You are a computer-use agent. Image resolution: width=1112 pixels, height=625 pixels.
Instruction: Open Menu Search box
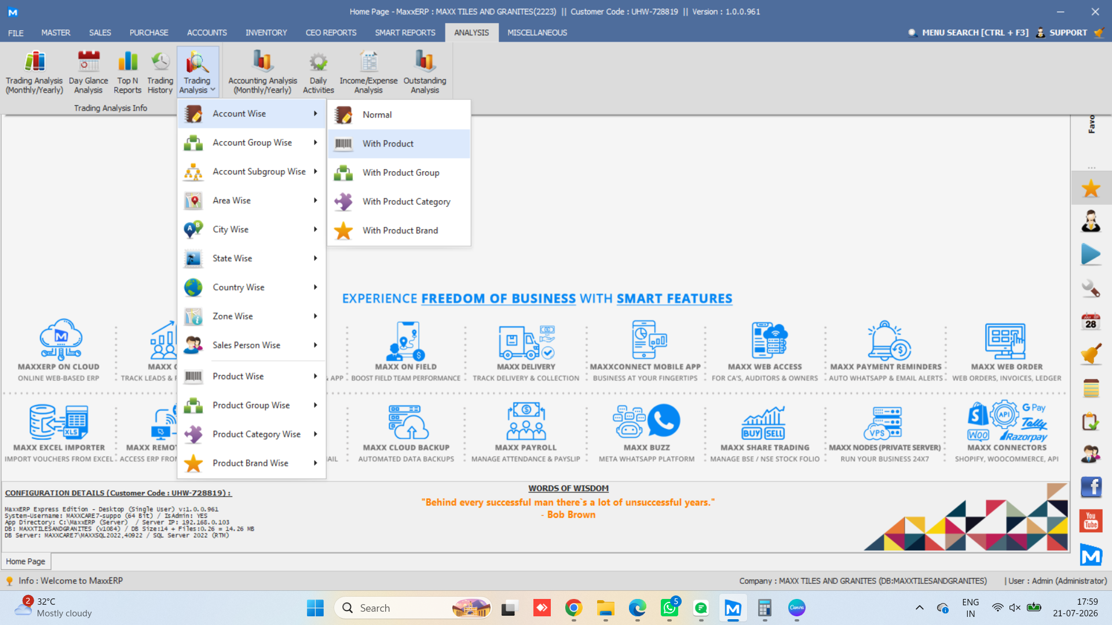click(x=968, y=33)
